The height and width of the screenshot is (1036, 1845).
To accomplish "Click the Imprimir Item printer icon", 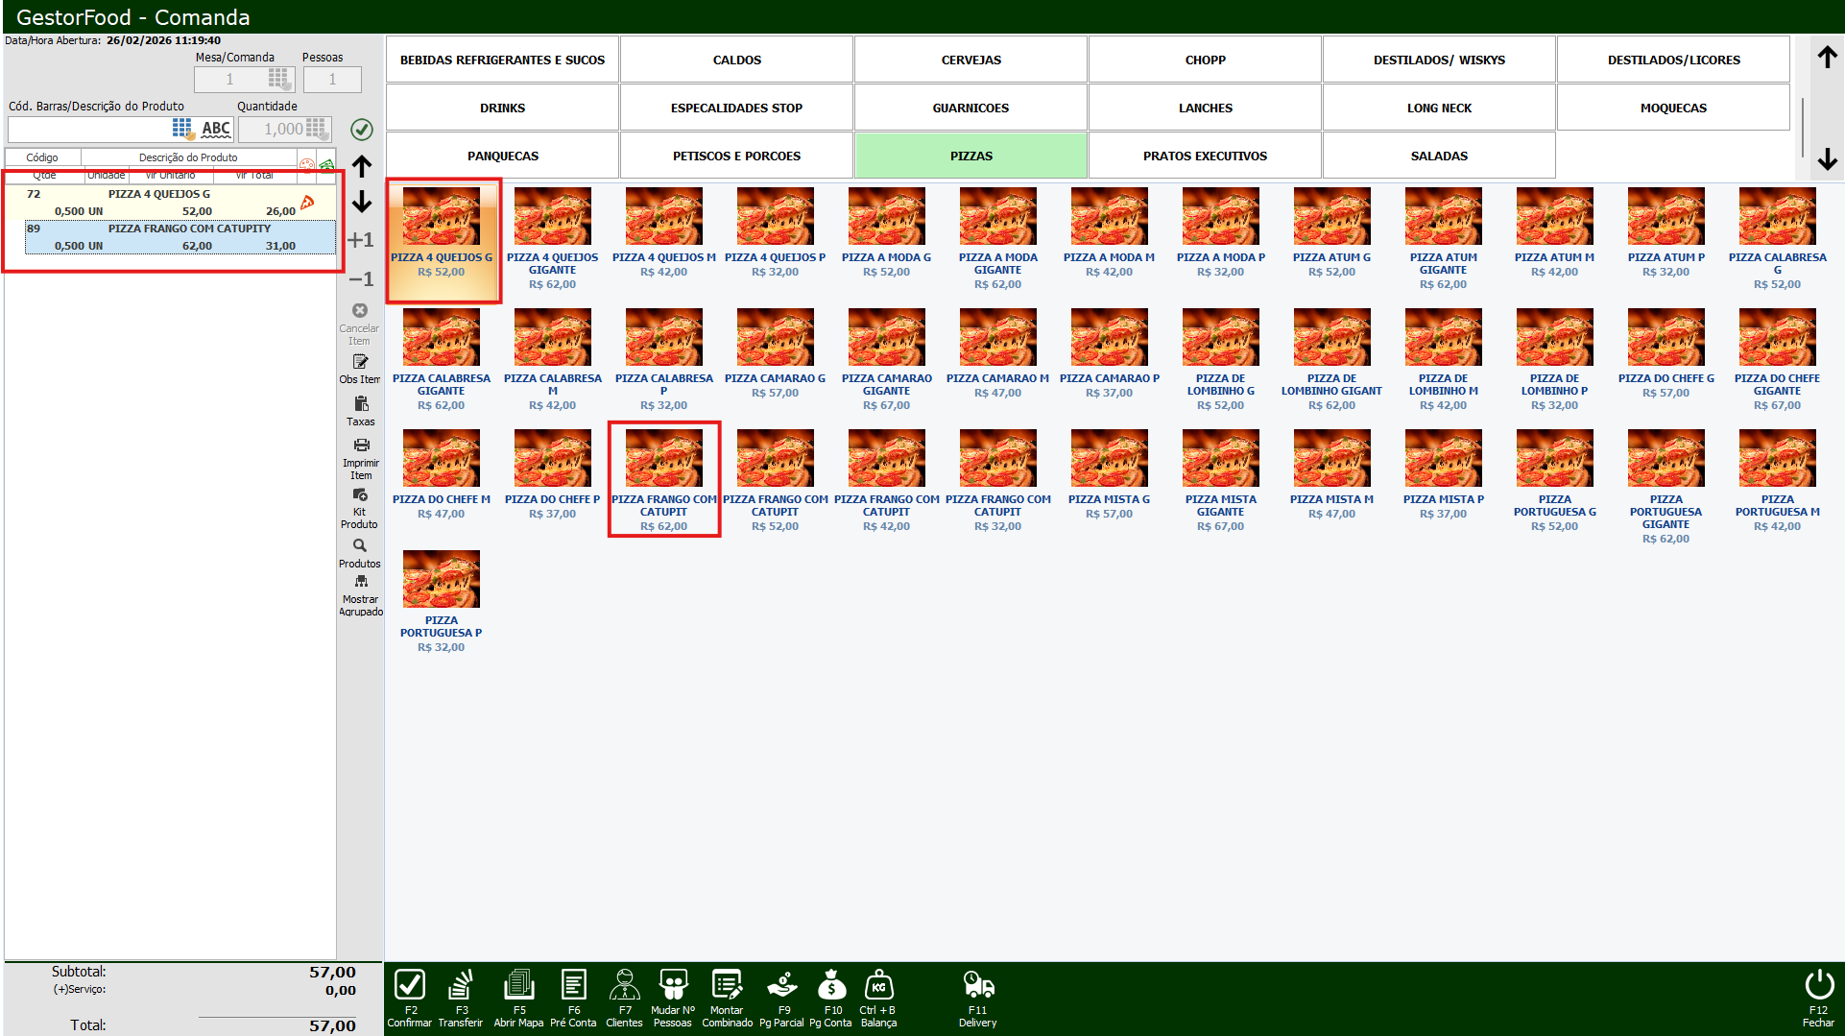I will click(x=361, y=446).
